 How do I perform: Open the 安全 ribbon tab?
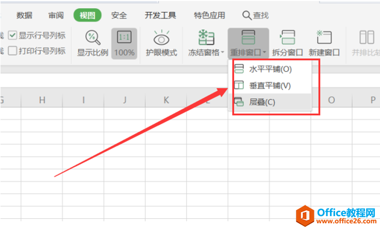119,15
